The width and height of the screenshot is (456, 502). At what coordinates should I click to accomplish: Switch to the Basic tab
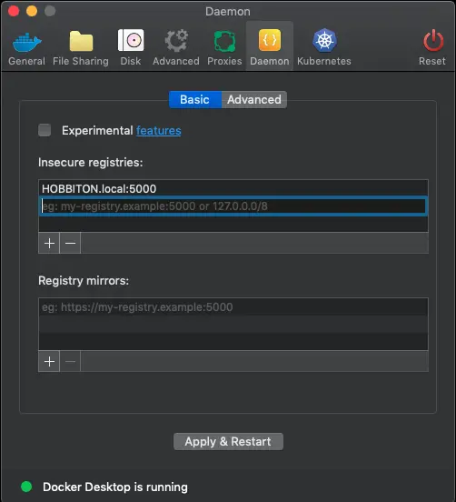[x=195, y=99]
